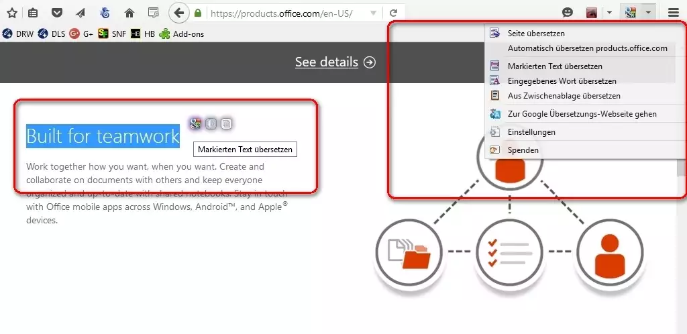687x334 pixels.
Task: Open the Pocket icon in the toolbar
Action: (x=57, y=13)
